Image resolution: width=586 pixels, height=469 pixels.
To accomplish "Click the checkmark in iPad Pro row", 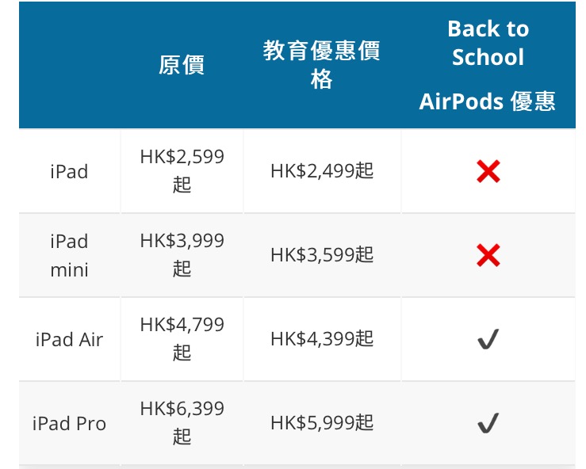I will click(x=488, y=423).
